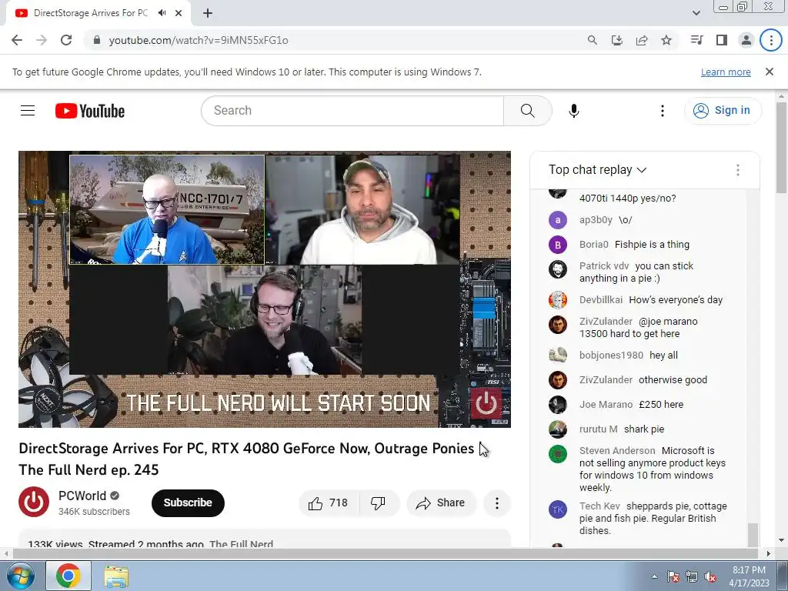Show hidden tray icons arrow

[x=654, y=577]
